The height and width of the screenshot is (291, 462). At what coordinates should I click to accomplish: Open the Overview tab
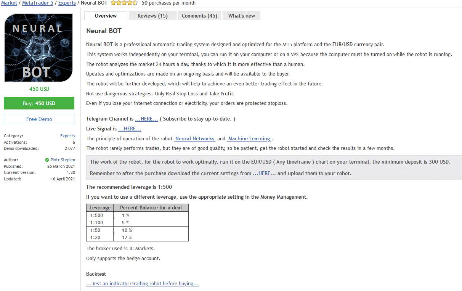(106, 16)
